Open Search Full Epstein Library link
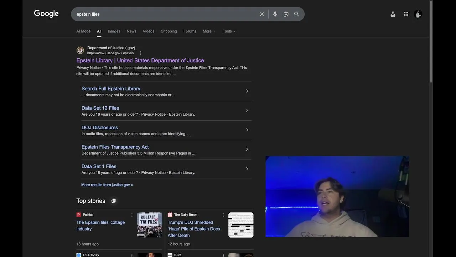The image size is (456, 257). pyautogui.click(x=111, y=89)
